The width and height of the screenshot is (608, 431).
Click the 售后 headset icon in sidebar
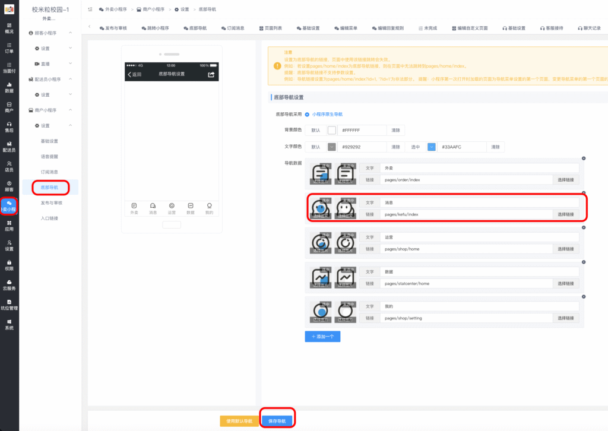[x=9, y=126]
